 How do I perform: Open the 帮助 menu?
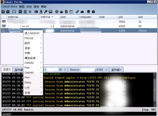click(44, 7)
